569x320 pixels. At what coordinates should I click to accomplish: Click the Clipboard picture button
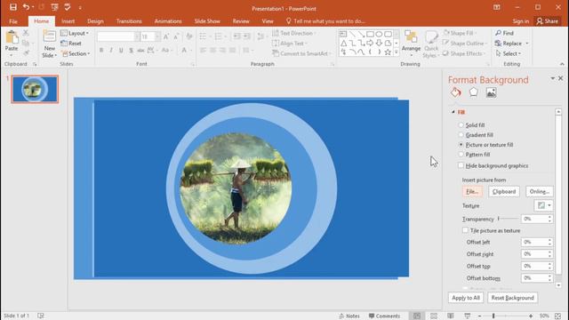coord(504,192)
